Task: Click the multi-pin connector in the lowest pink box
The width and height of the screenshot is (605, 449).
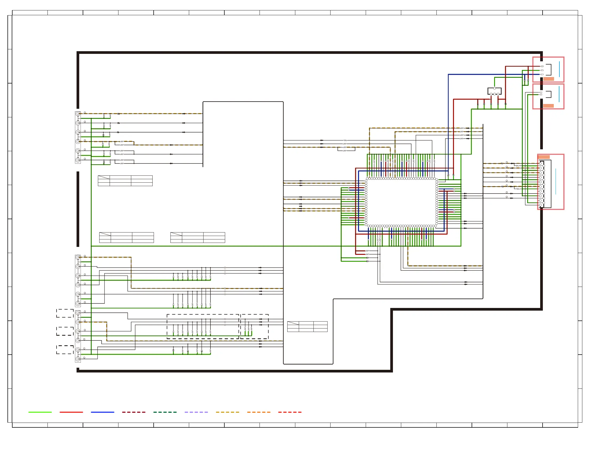Action: point(545,184)
